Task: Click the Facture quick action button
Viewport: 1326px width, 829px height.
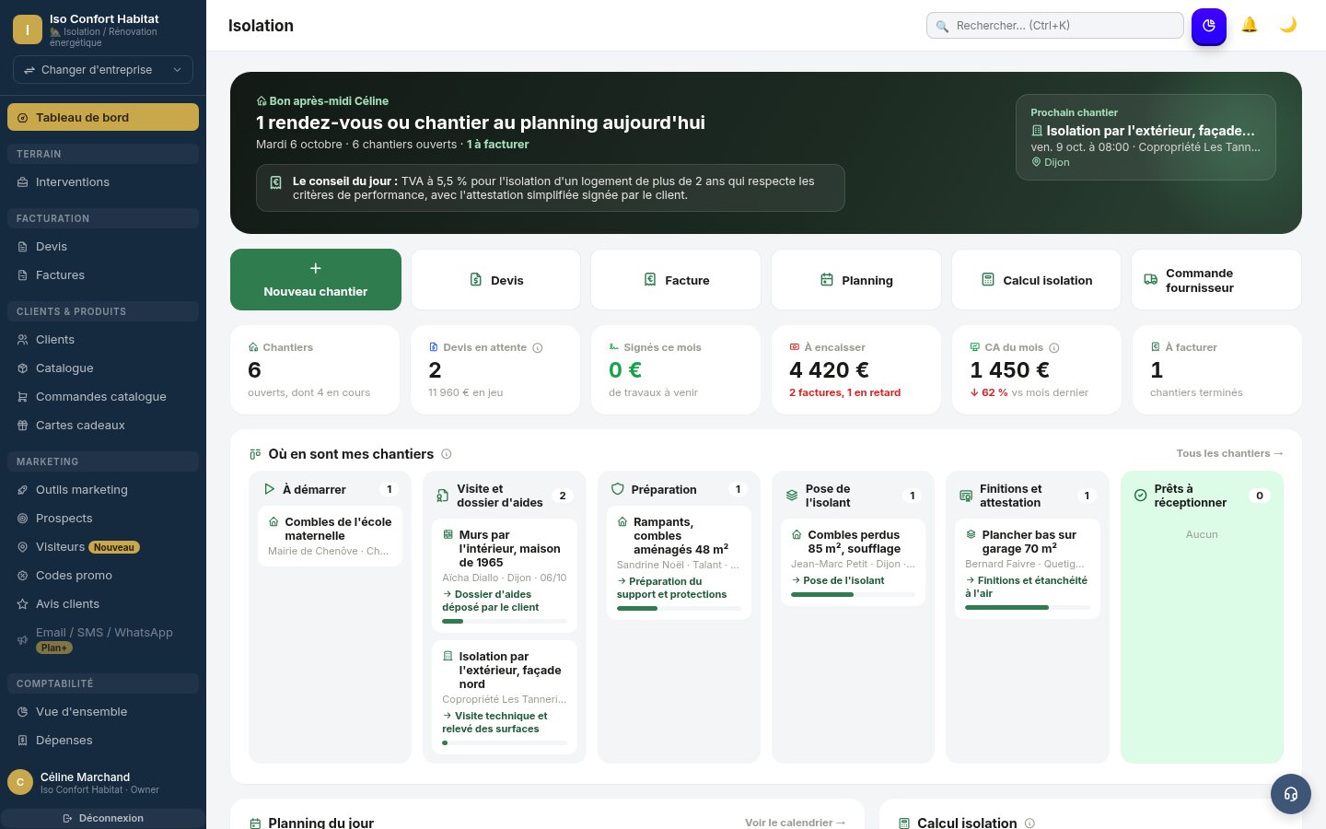Action: click(676, 280)
